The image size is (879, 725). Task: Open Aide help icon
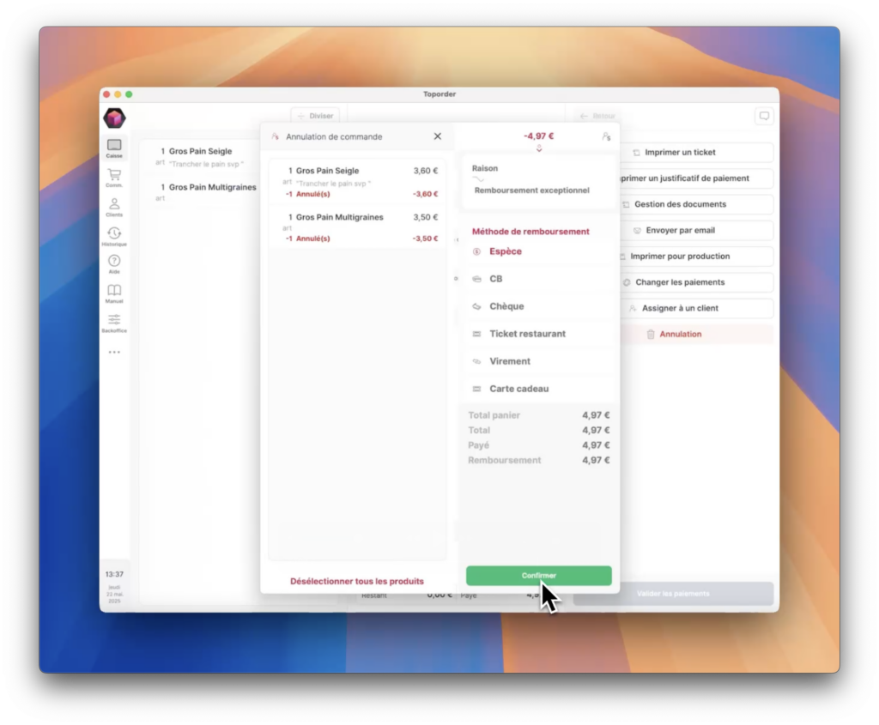114,263
